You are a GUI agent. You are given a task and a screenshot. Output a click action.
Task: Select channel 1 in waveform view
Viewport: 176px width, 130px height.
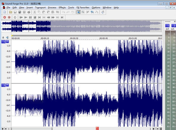[3, 42]
